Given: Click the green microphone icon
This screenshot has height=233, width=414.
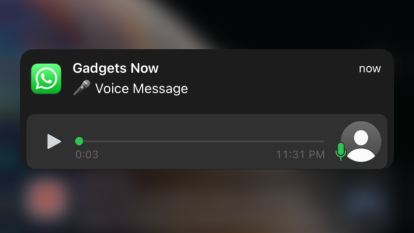Looking at the screenshot, I should [x=341, y=151].
